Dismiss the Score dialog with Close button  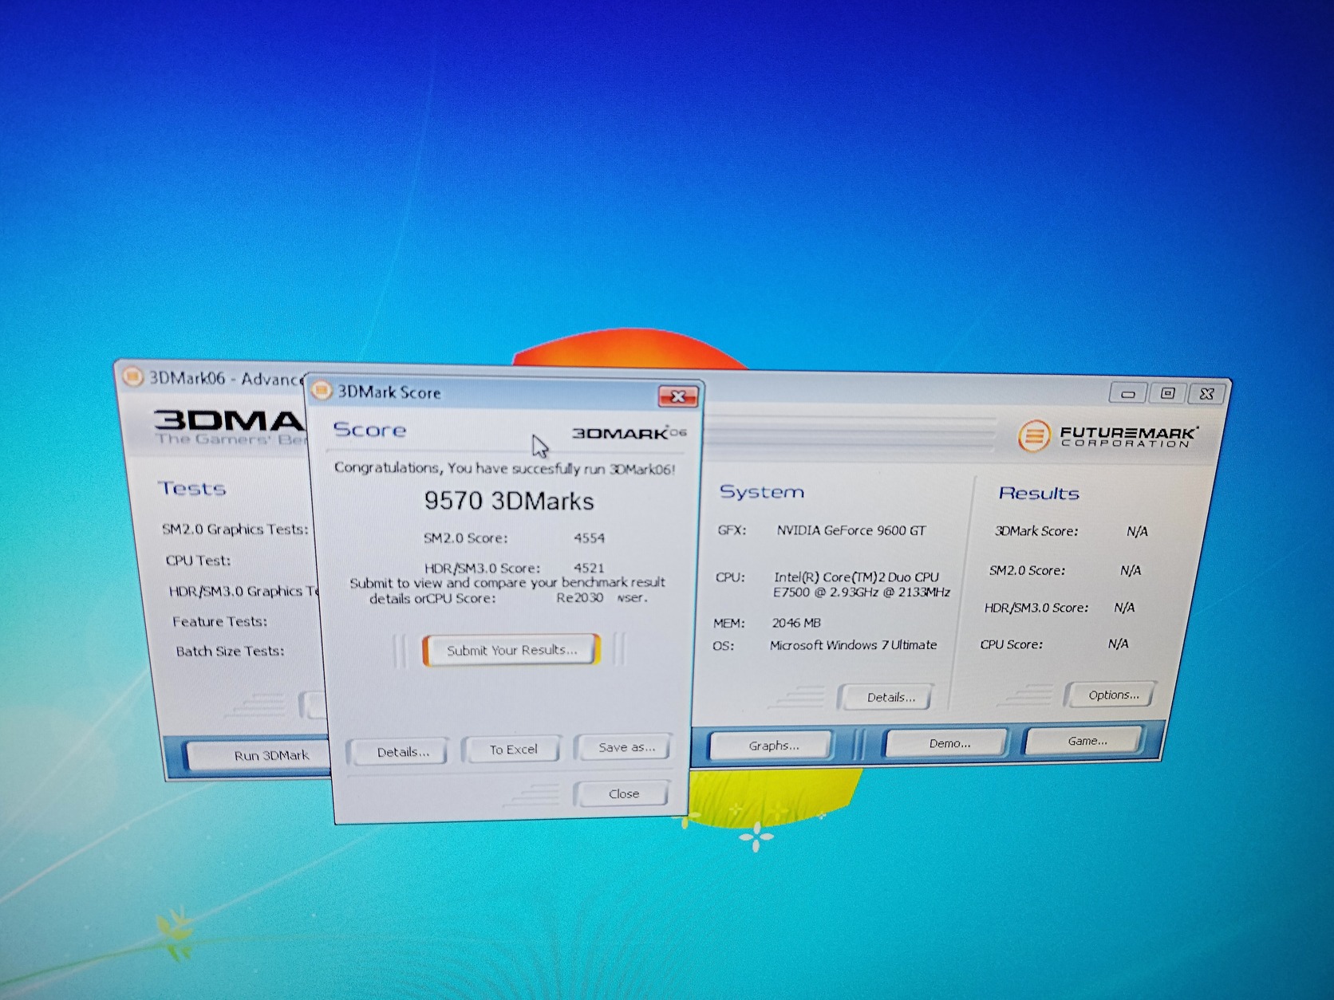click(623, 793)
